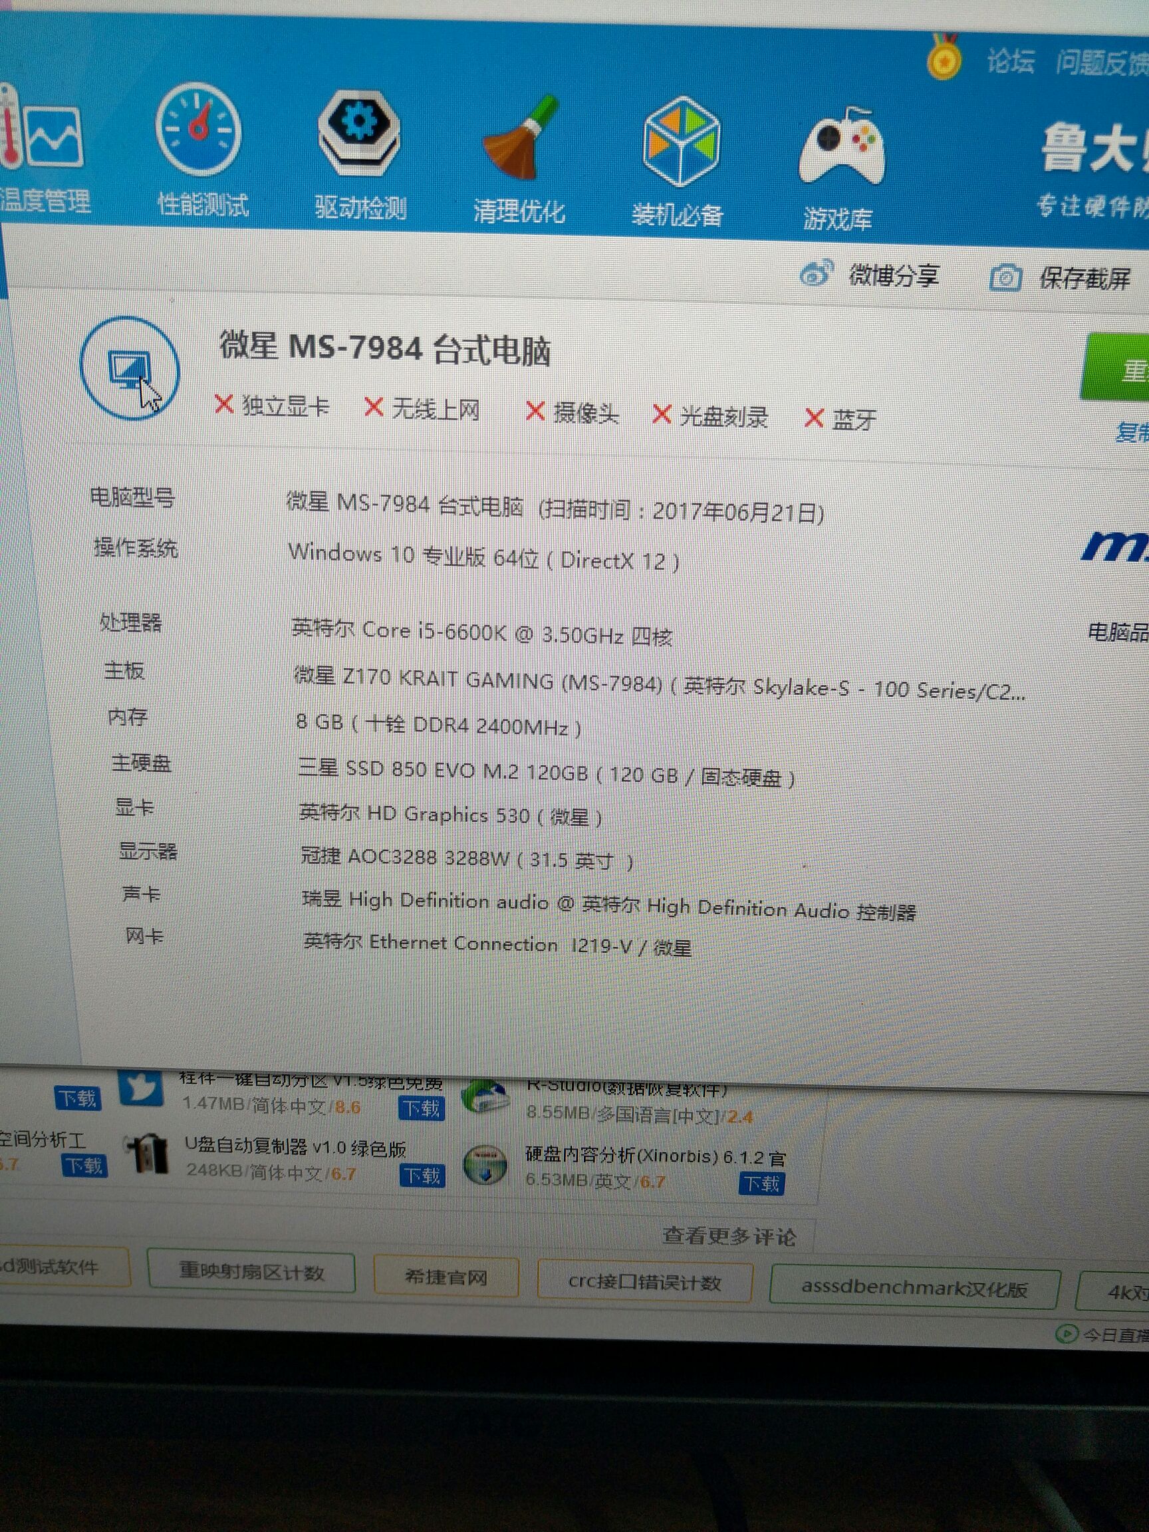This screenshot has width=1149, height=1532.
Task: Click 下载 button for U盘自动复制器
Action: [x=422, y=1176]
